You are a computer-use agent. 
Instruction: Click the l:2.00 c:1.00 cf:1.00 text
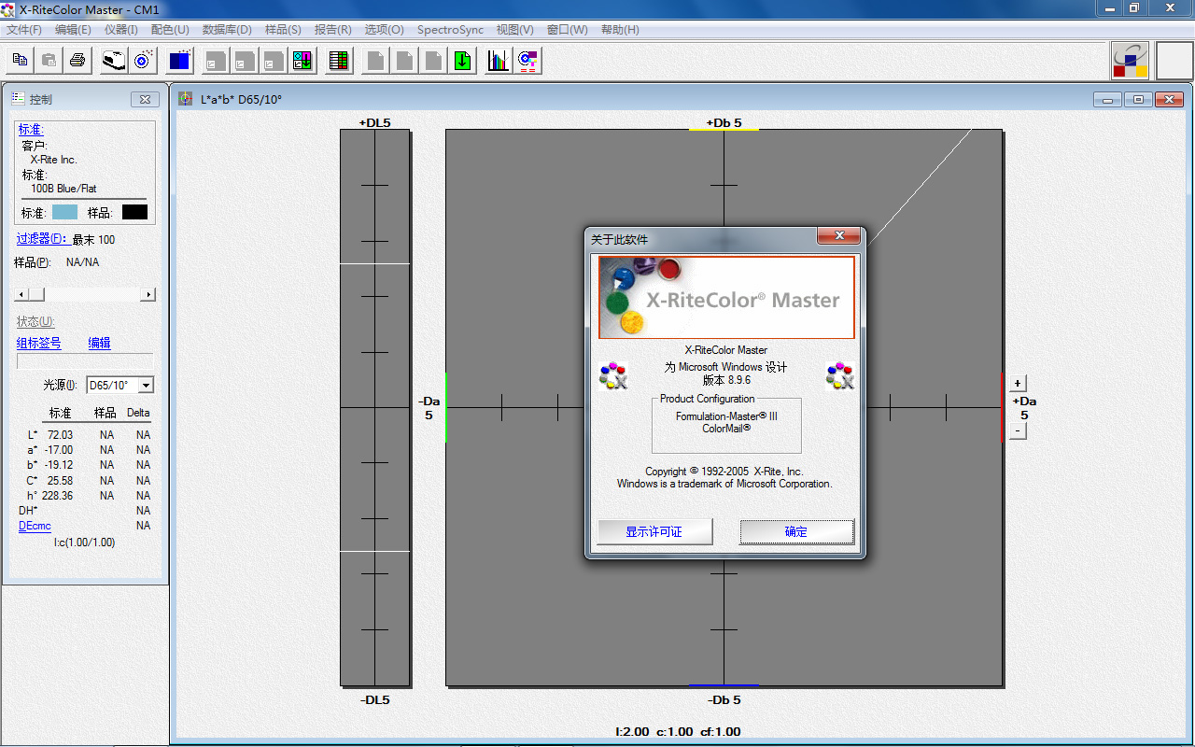coord(678,732)
